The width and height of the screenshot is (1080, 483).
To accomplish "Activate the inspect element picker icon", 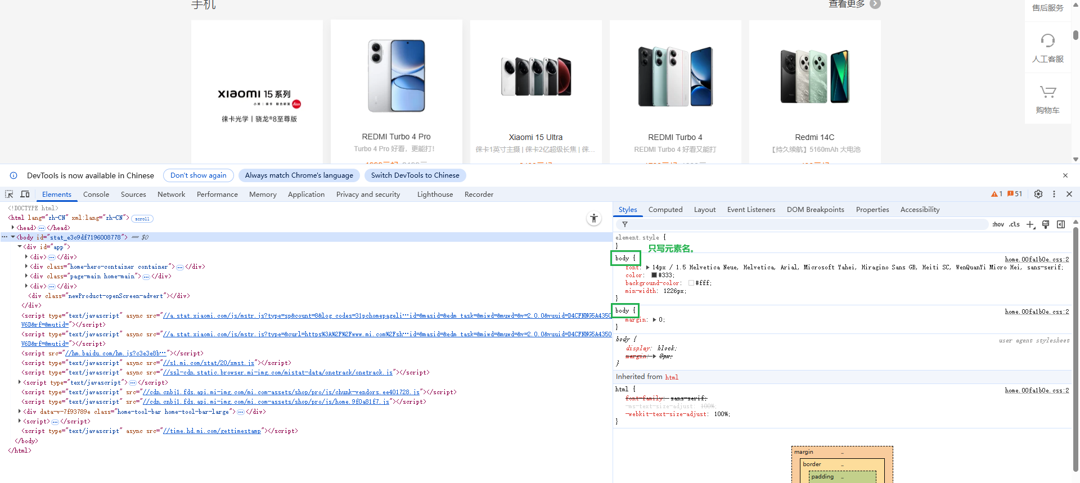I will [9, 194].
